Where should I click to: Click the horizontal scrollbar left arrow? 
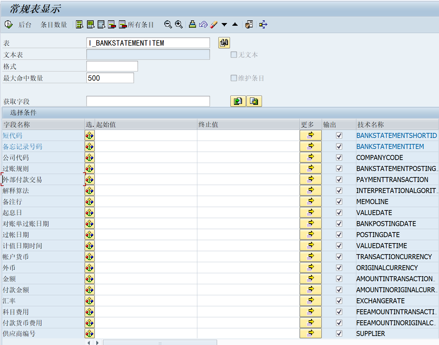[89, 343]
